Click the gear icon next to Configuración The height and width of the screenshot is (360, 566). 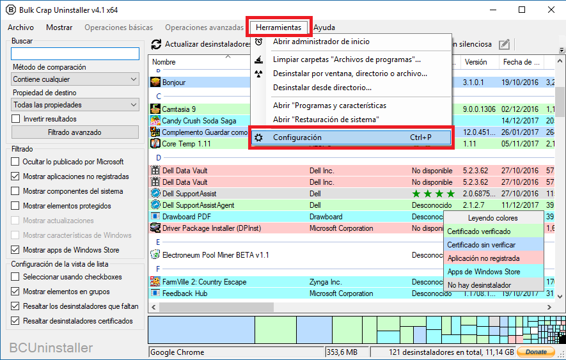[258, 137]
